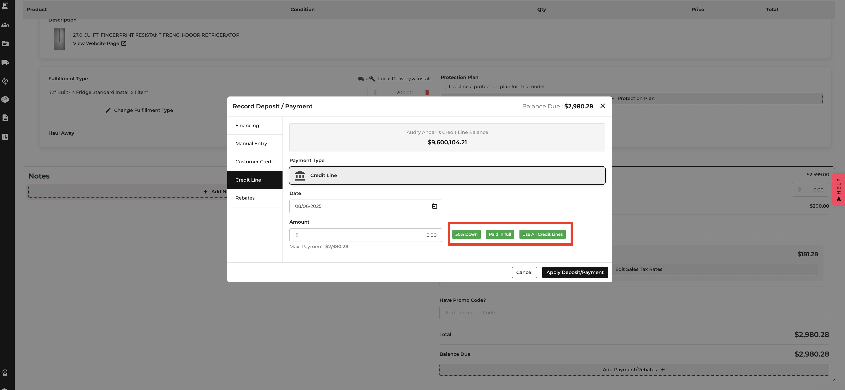Viewport: 845px width, 390px height.
Task: Click the $181.28 tax amount
Action: pos(807,254)
